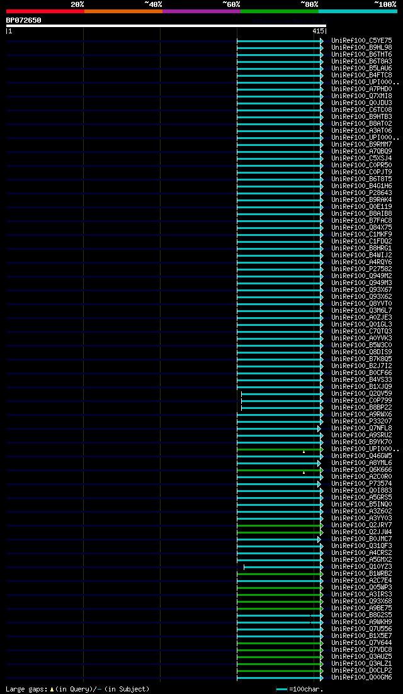Select hit label UniRef100_B7K8Q5
The height and width of the screenshot is (694, 403).
pyautogui.click(x=361, y=359)
